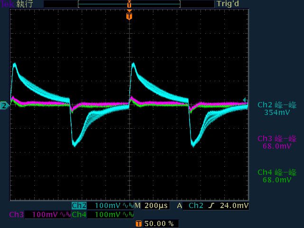Click the Ch2 100mV vertical scale readout
The height and width of the screenshot is (228, 304).
pyautogui.click(x=108, y=206)
